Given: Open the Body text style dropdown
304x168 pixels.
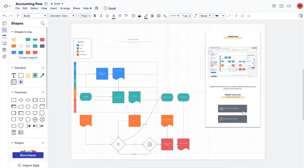Looking at the screenshot, I should 34,16.
